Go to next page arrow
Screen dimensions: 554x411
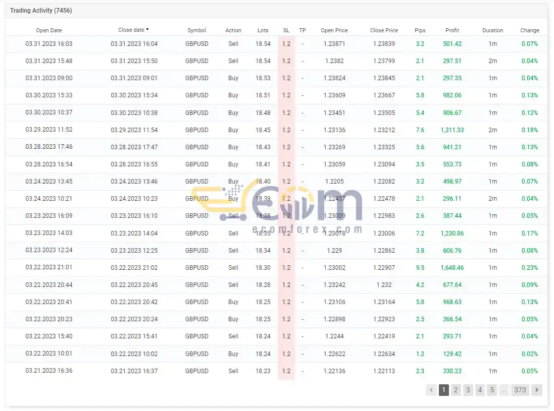click(537, 390)
